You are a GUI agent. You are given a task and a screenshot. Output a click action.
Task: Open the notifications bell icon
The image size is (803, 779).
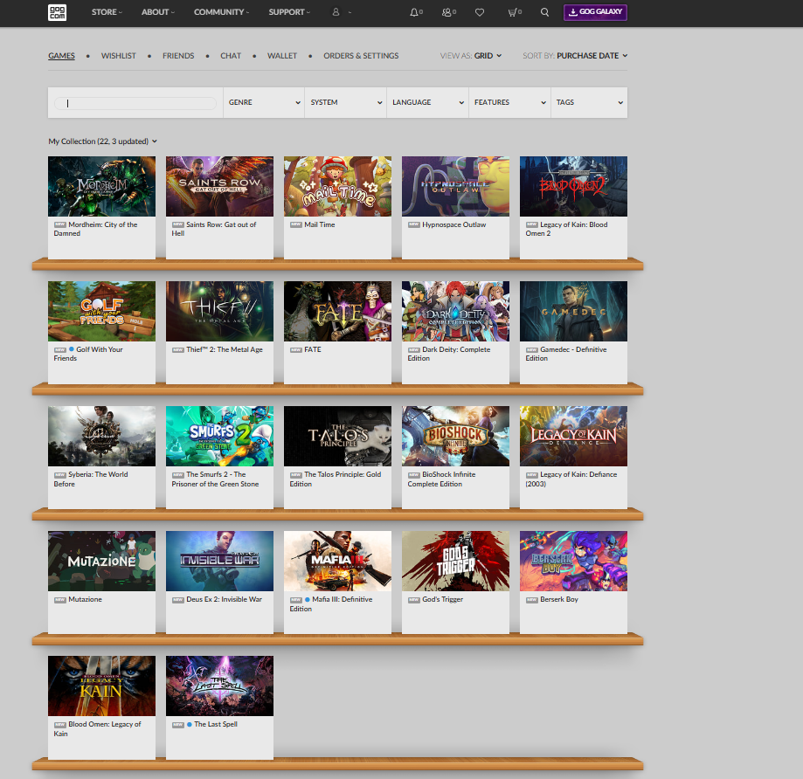coord(414,12)
